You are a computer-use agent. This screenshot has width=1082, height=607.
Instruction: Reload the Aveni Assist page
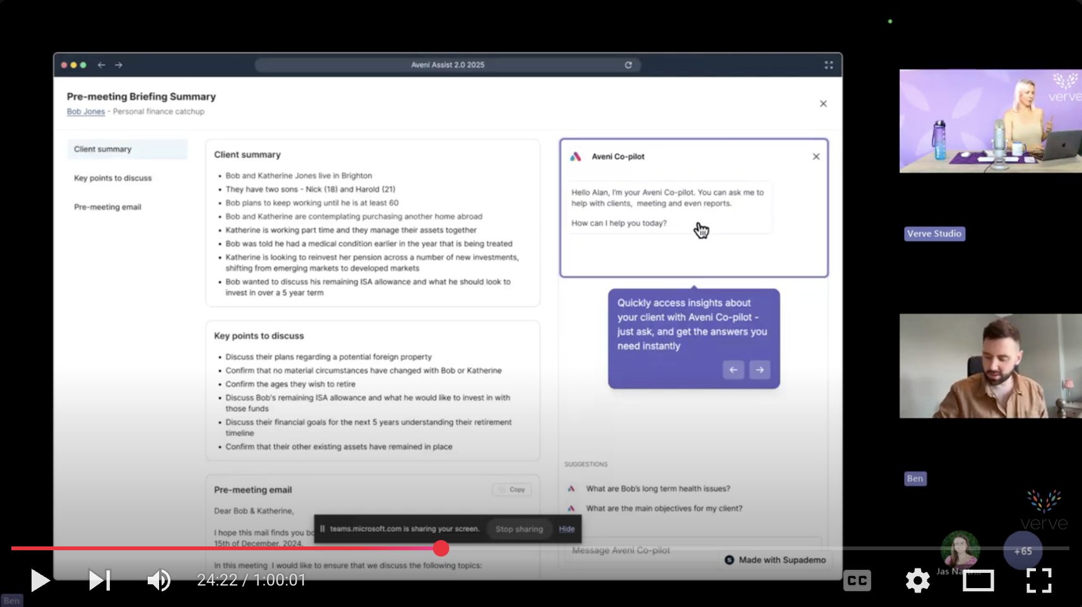(x=628, y=65)
